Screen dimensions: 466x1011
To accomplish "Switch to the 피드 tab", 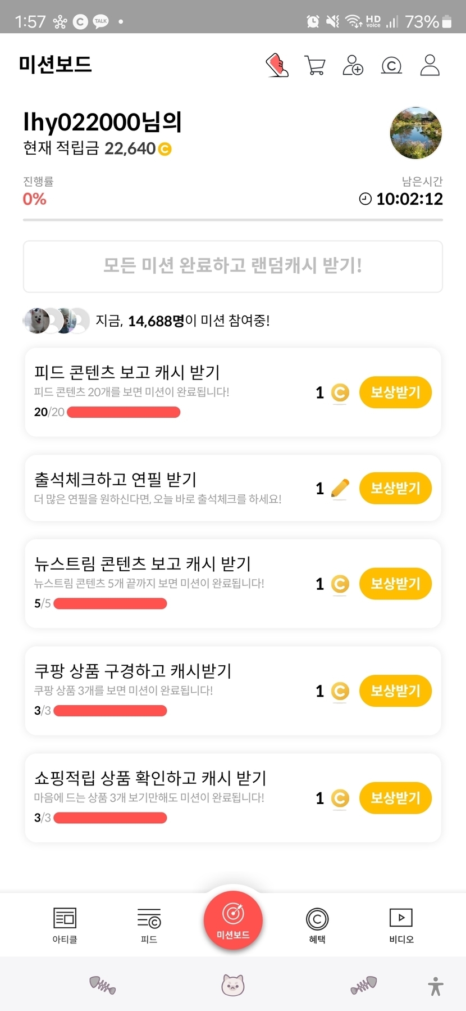I will (149, 925).
